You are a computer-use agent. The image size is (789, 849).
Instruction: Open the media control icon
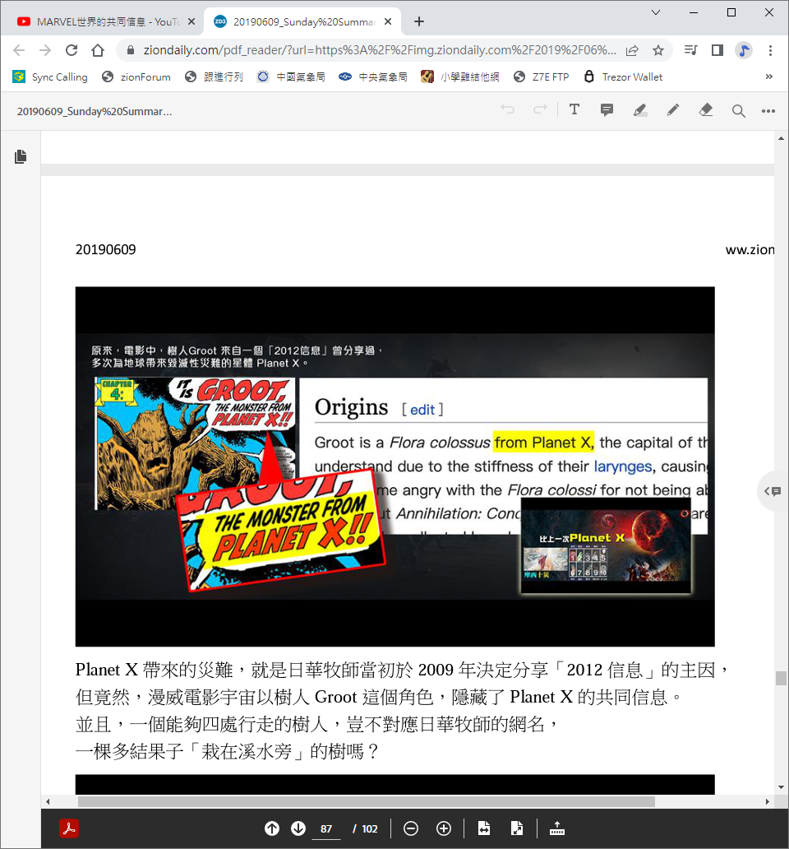(x=690, y=50)
